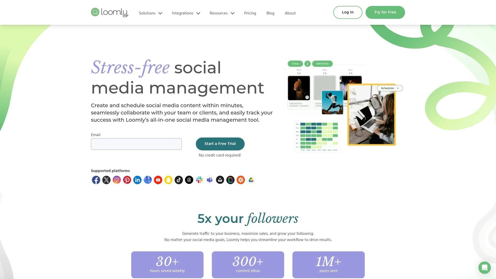The width and height of the screenshot is (496, 279).
Task: Click the LinkedIn platform icon
Action: [137, 180]
